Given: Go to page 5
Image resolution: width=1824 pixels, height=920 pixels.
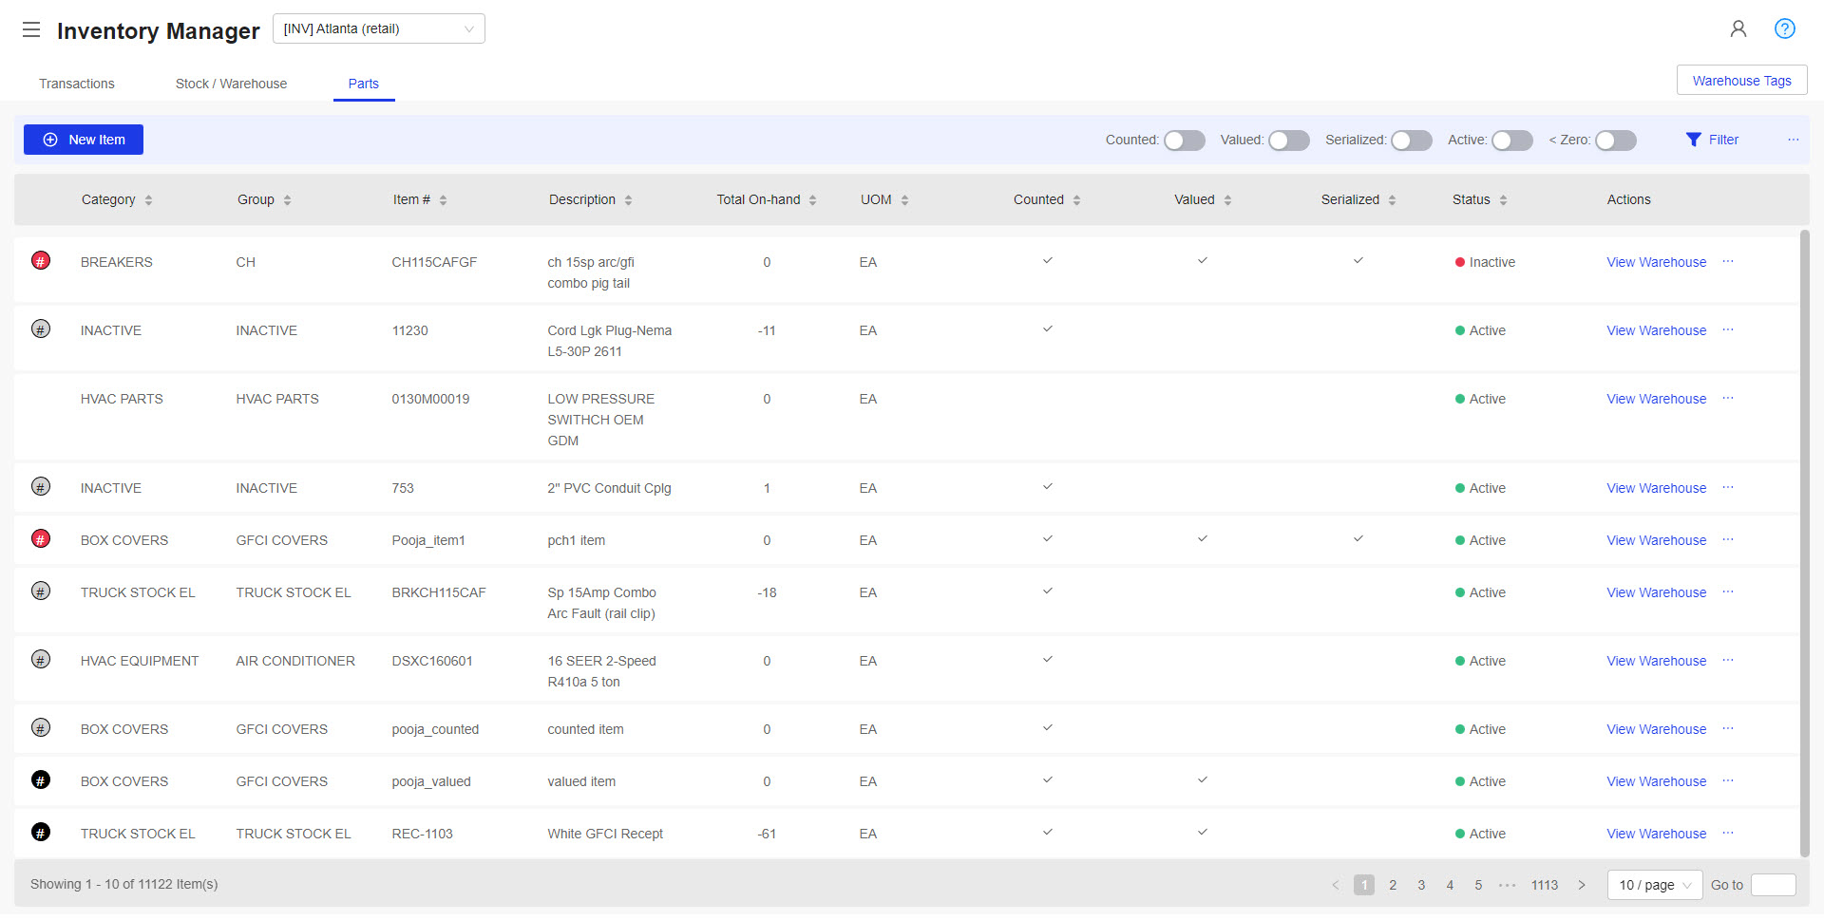Looking at the screenshot, I should (x=1478, y=885).
